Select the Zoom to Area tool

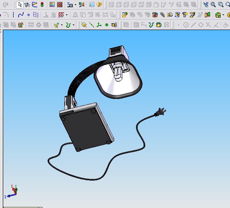[221, 5]
